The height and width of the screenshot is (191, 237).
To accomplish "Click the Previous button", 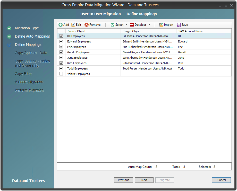I will tap(123, 180).
